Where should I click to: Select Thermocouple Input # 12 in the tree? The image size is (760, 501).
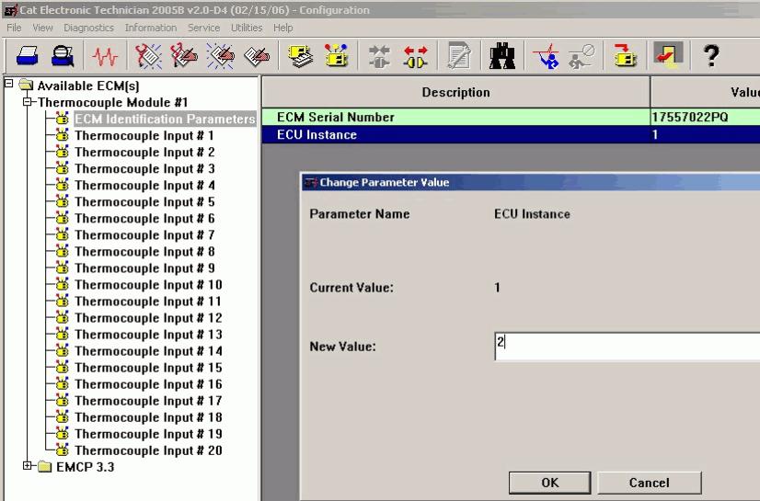pos(148,317)
